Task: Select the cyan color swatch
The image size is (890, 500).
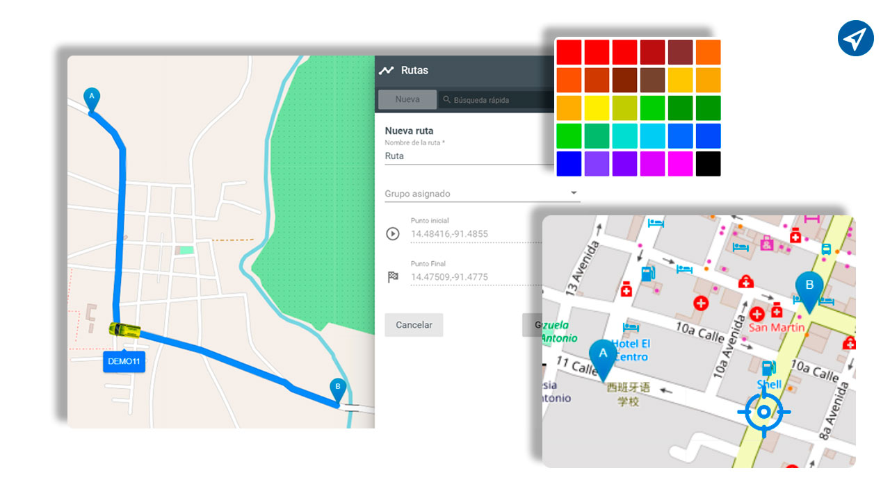Action: [624, 136]
